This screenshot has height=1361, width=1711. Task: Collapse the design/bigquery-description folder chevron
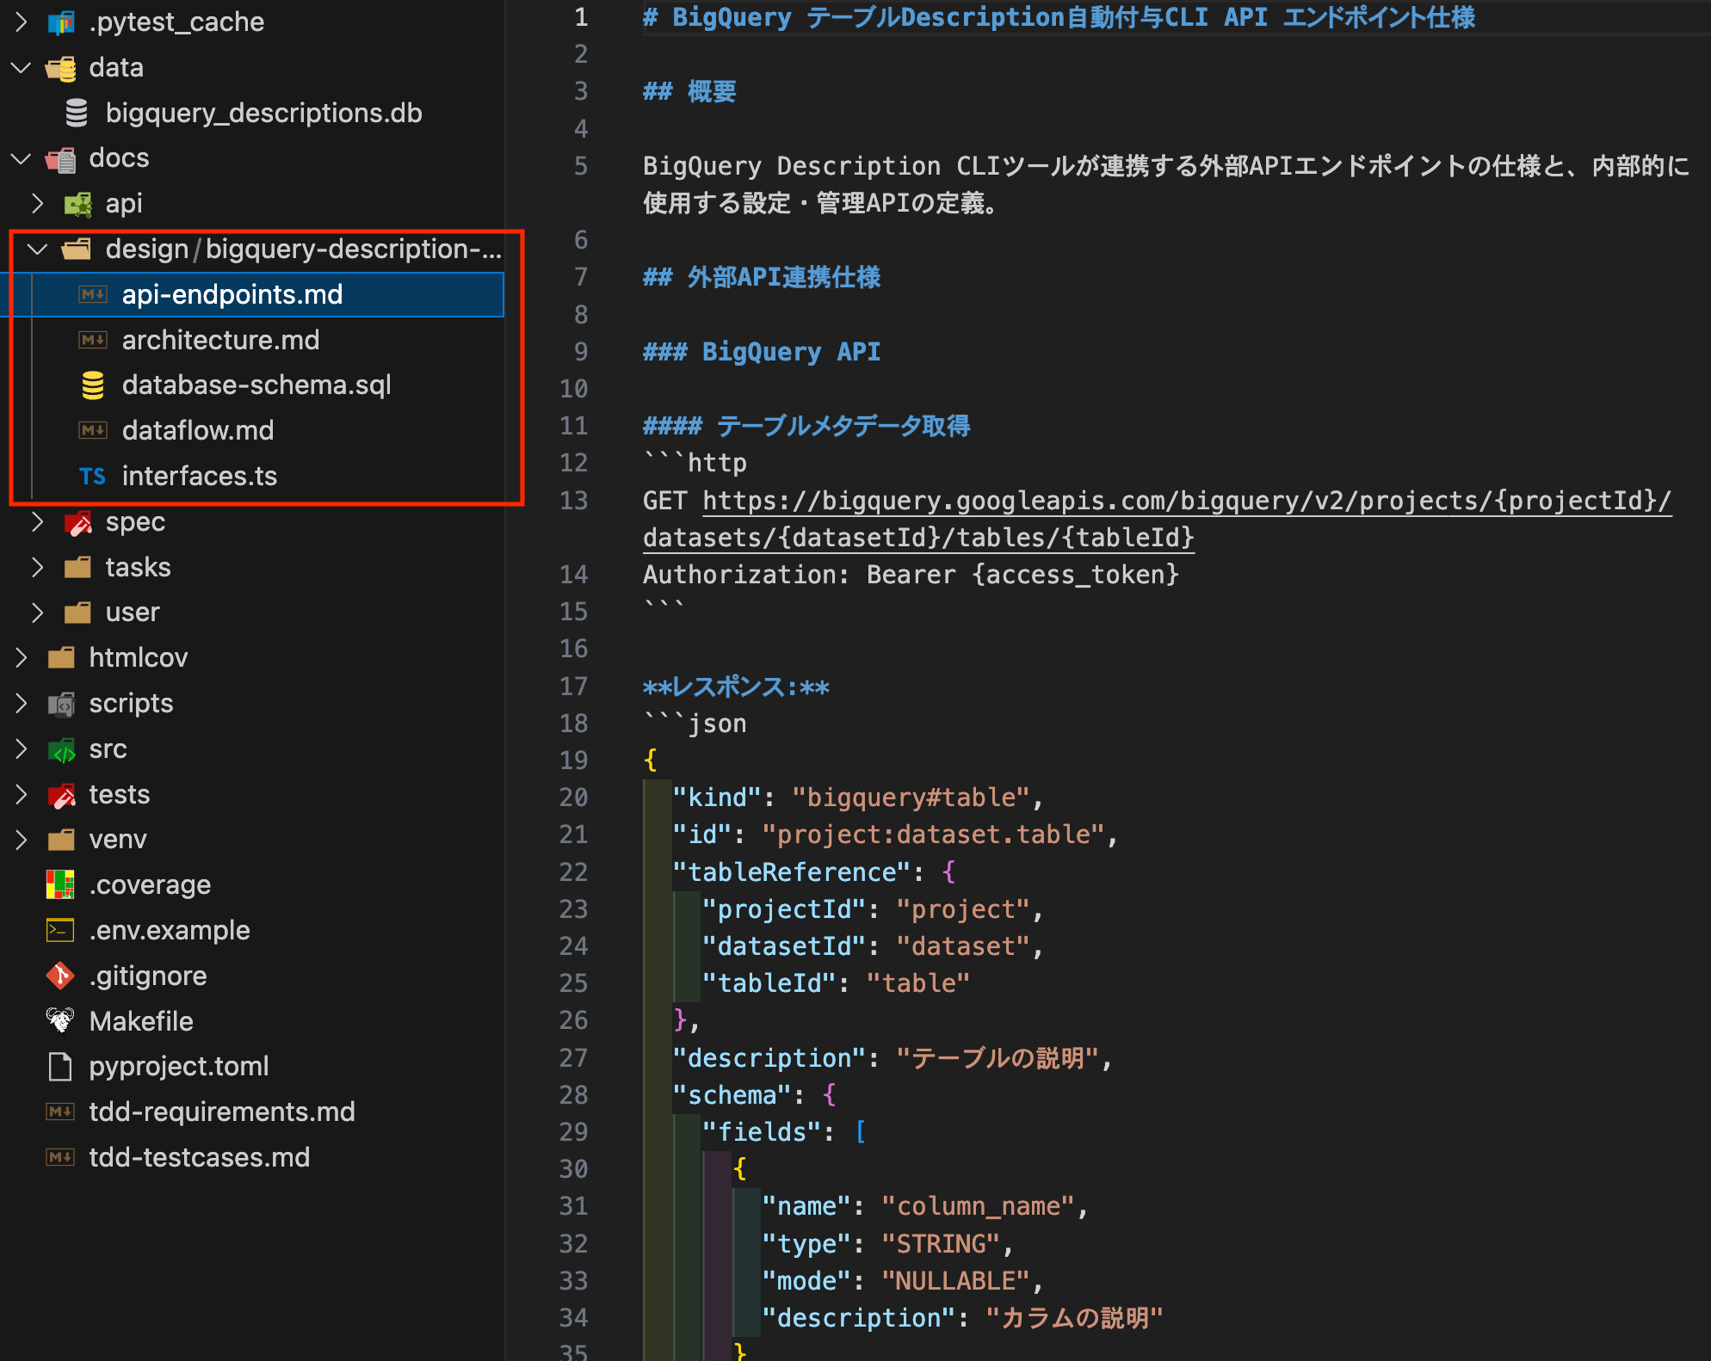click(37, 249)
